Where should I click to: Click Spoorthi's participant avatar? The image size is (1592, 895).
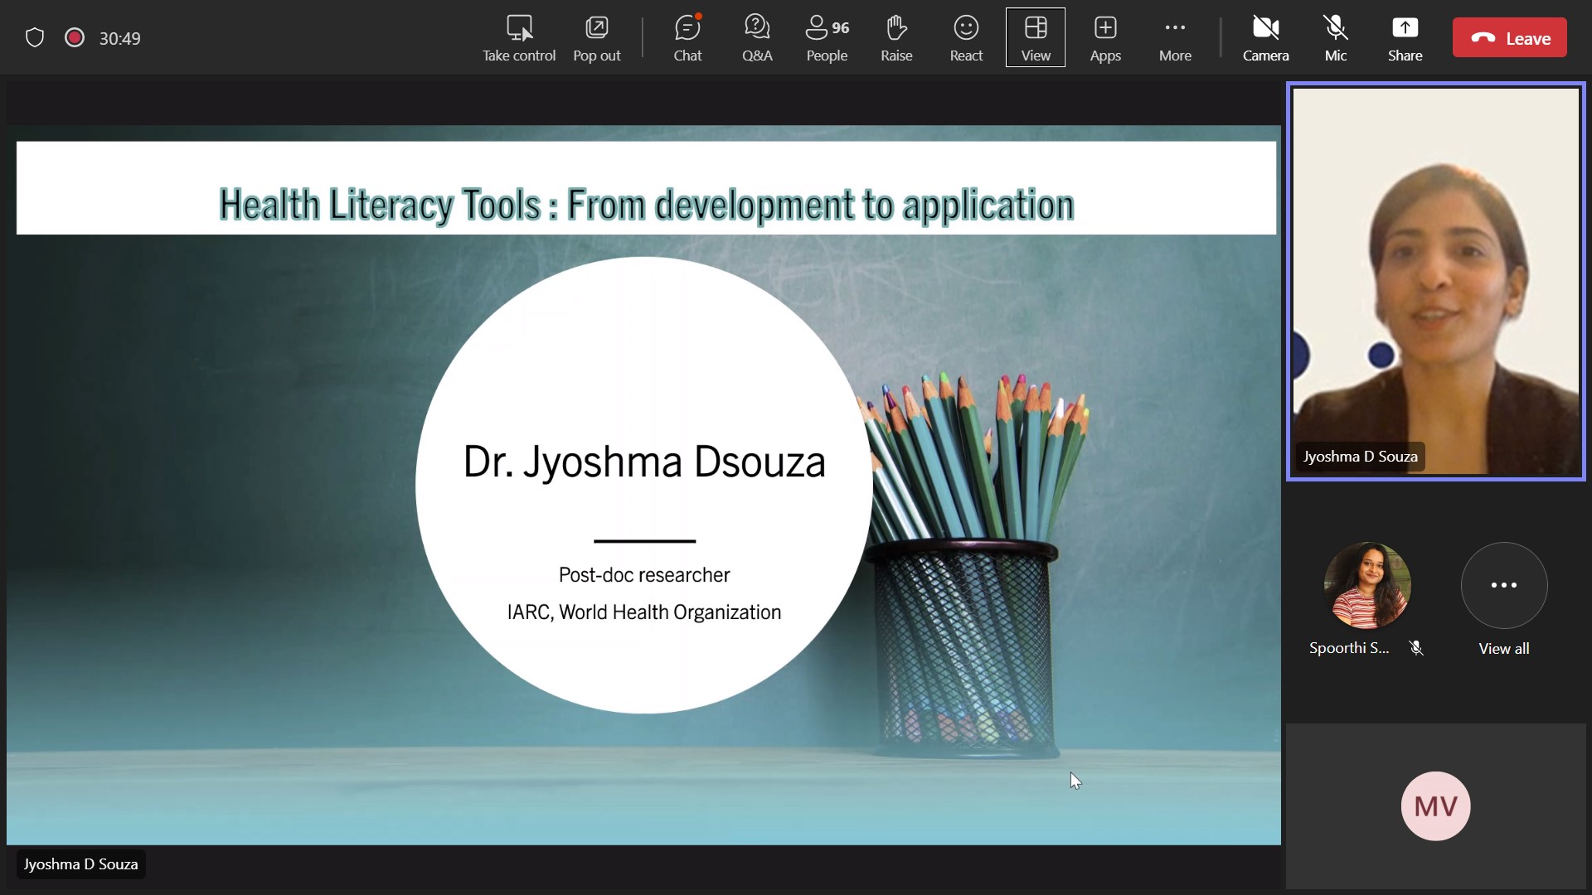pos(1366,587)
